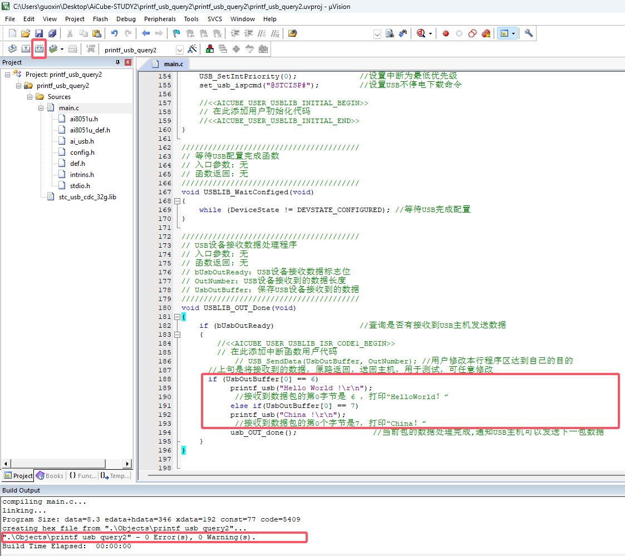This screenshot has width=625, height=556.
Task: Toggle the Project window view button
Action: tap(504, 33)
